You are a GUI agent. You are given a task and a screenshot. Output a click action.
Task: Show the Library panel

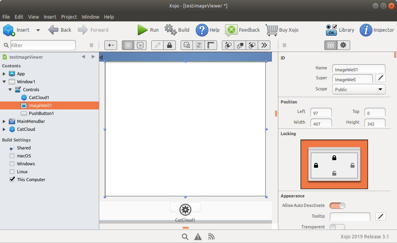340,30
